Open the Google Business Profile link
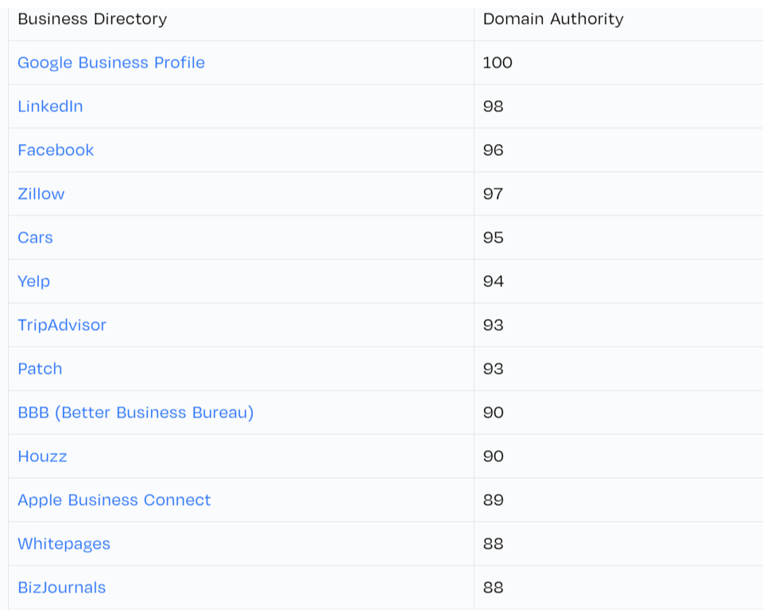The height and width of the screenshot is (610, 763). (111, 63)
